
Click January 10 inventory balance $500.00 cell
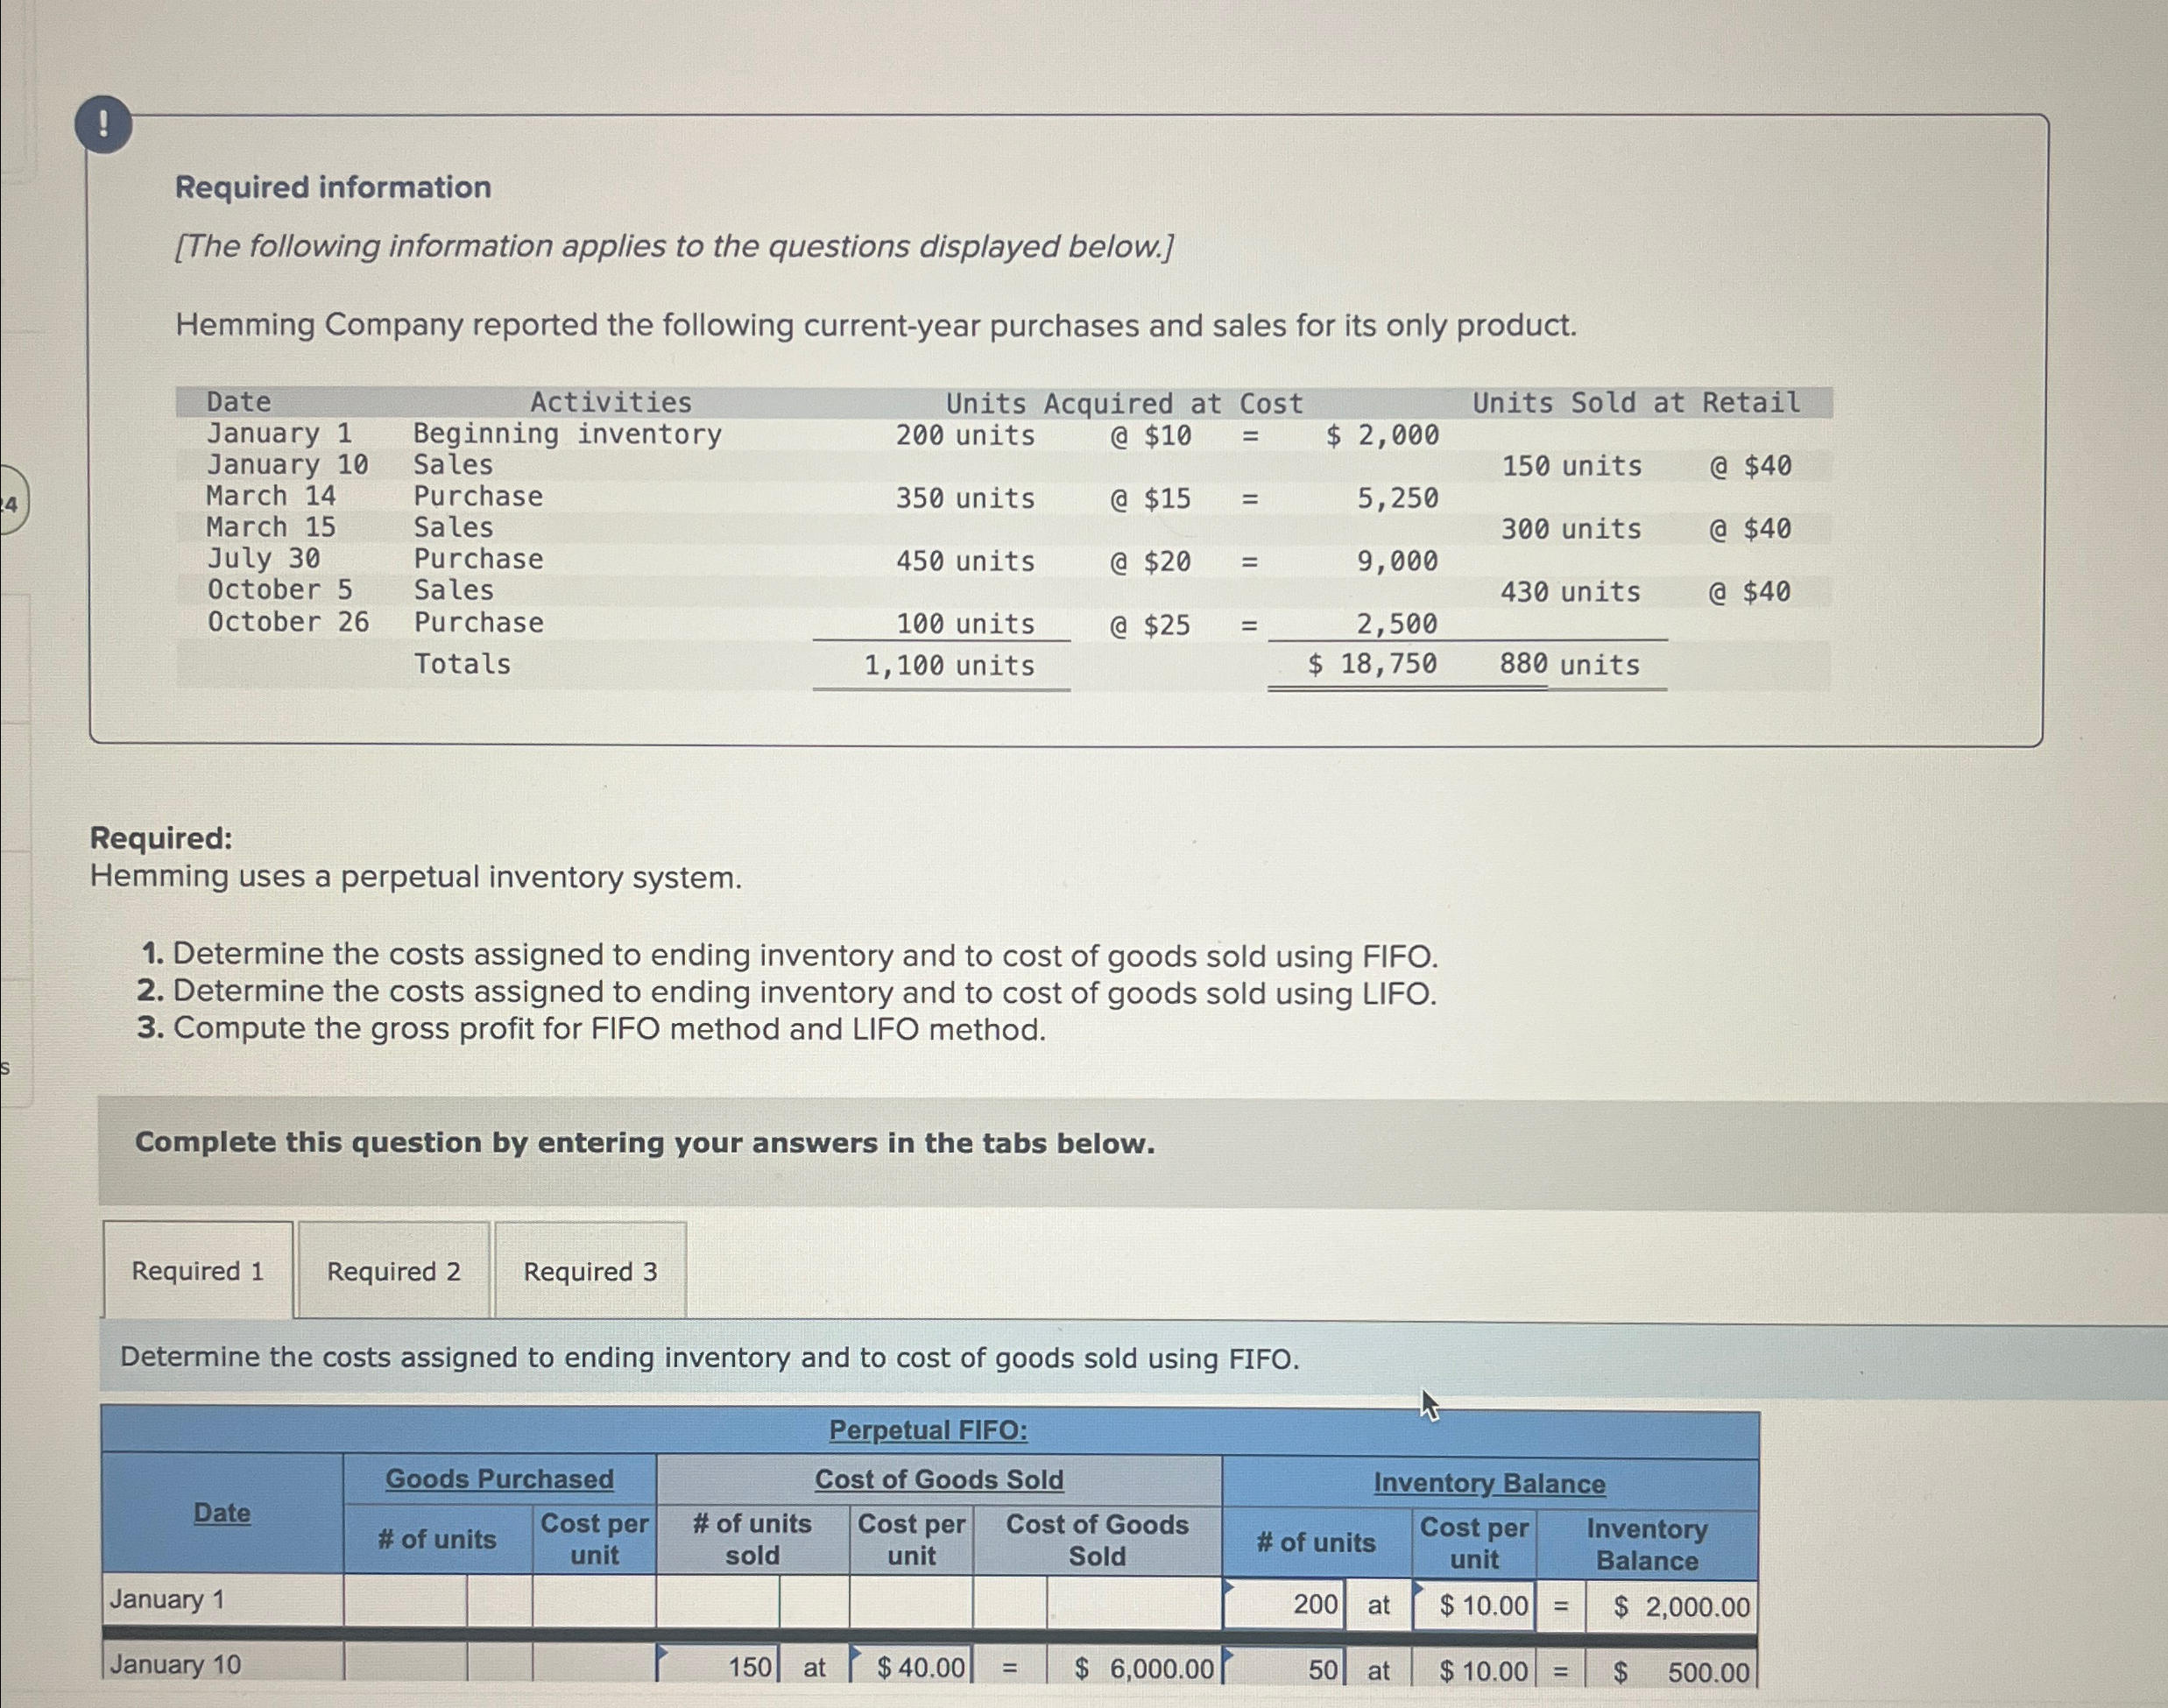coord(1671,1671)
